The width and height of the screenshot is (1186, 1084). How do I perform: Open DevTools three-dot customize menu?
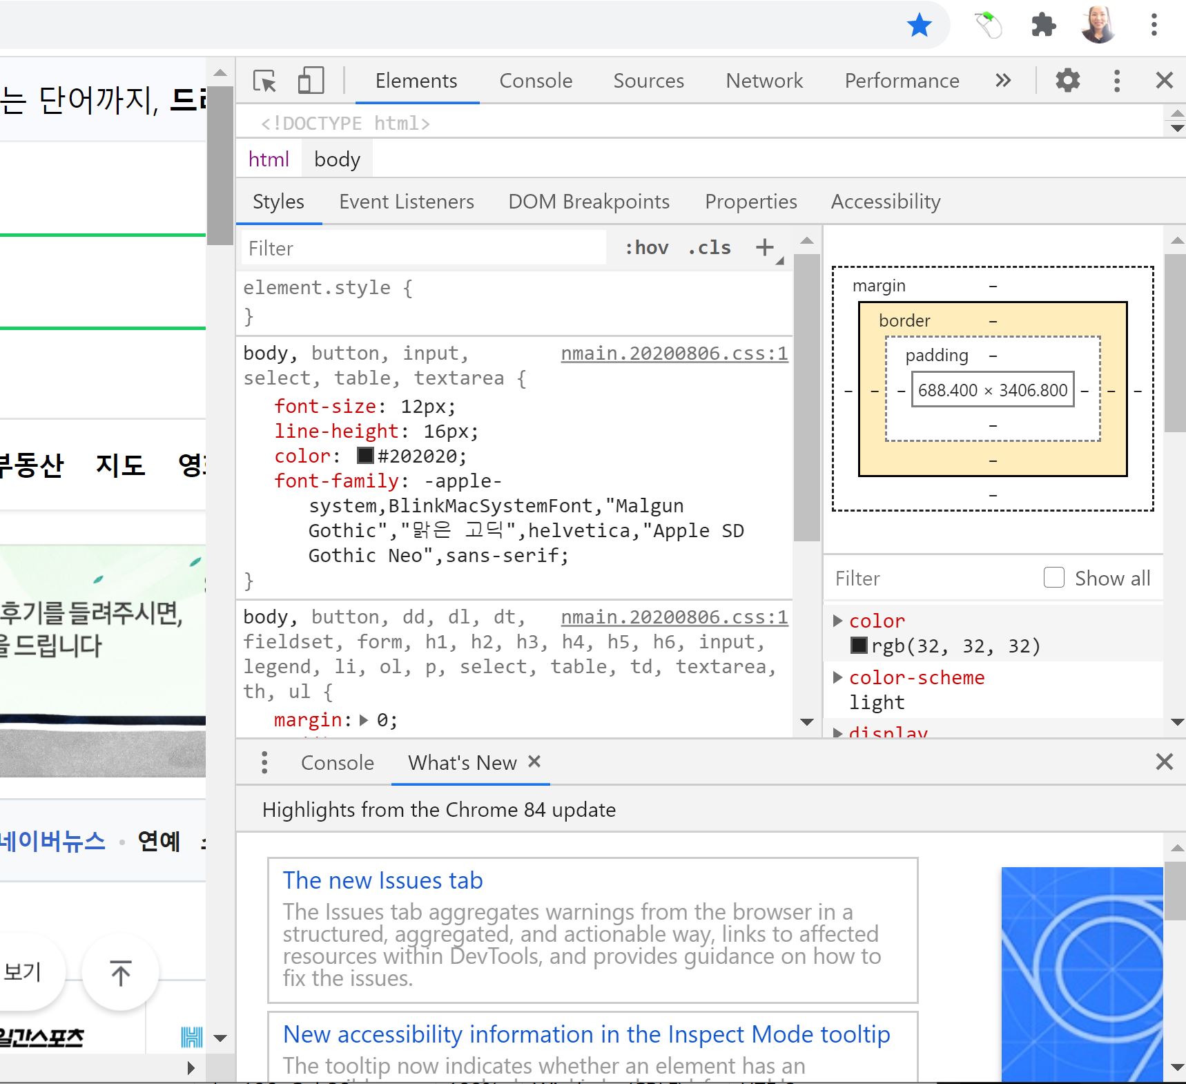click(1116, 81)
